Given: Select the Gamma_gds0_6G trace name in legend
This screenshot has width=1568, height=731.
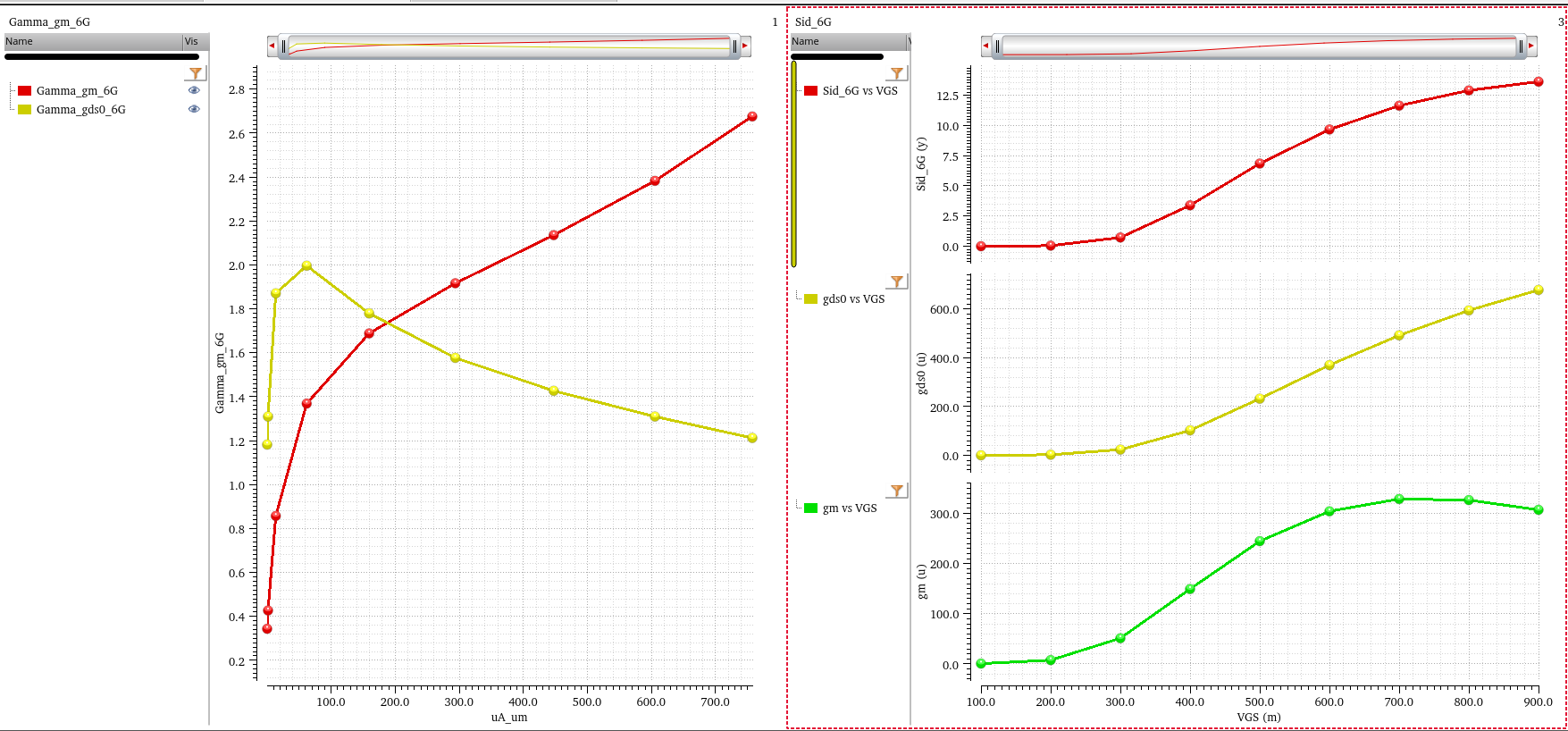Looking at the screenshot, I should [x=80, y=109].
